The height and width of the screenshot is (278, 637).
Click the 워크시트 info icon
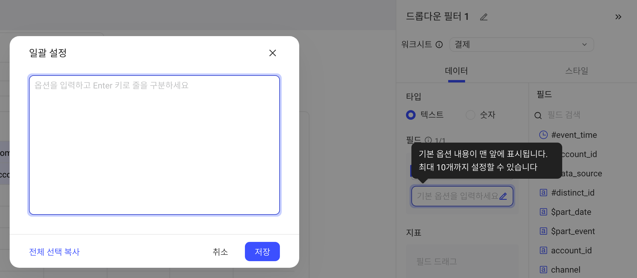pyautogui.click(x=439, y=45)
